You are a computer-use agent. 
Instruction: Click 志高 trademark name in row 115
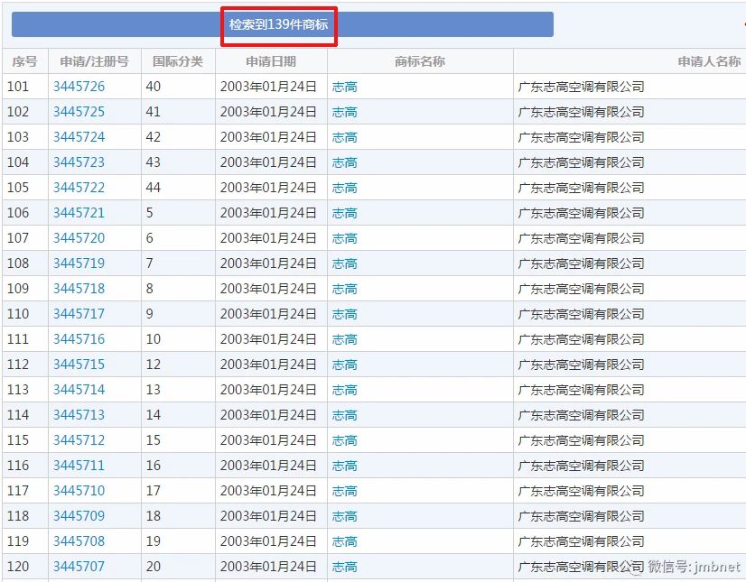pyautogui.click(x=344, y=439)
